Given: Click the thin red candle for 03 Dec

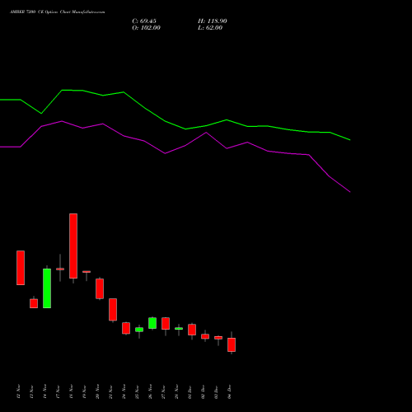Looking at the screenshot, I should point(218,338).
